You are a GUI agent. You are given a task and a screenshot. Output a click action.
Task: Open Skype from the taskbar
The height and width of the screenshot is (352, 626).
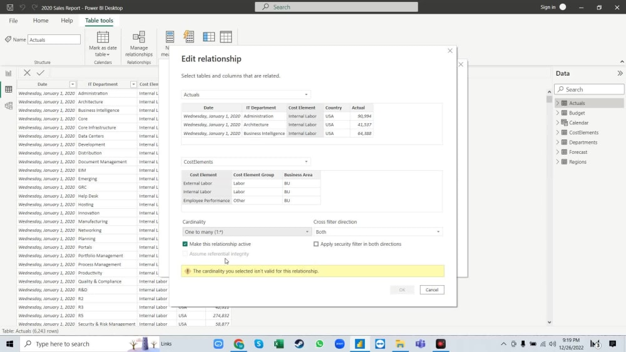259,344
